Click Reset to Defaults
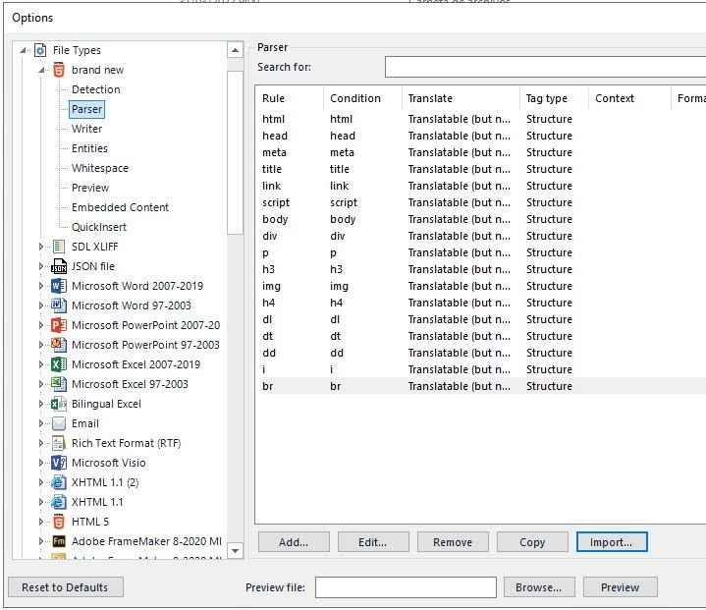 pyautogui.click(x=65, y=587)
